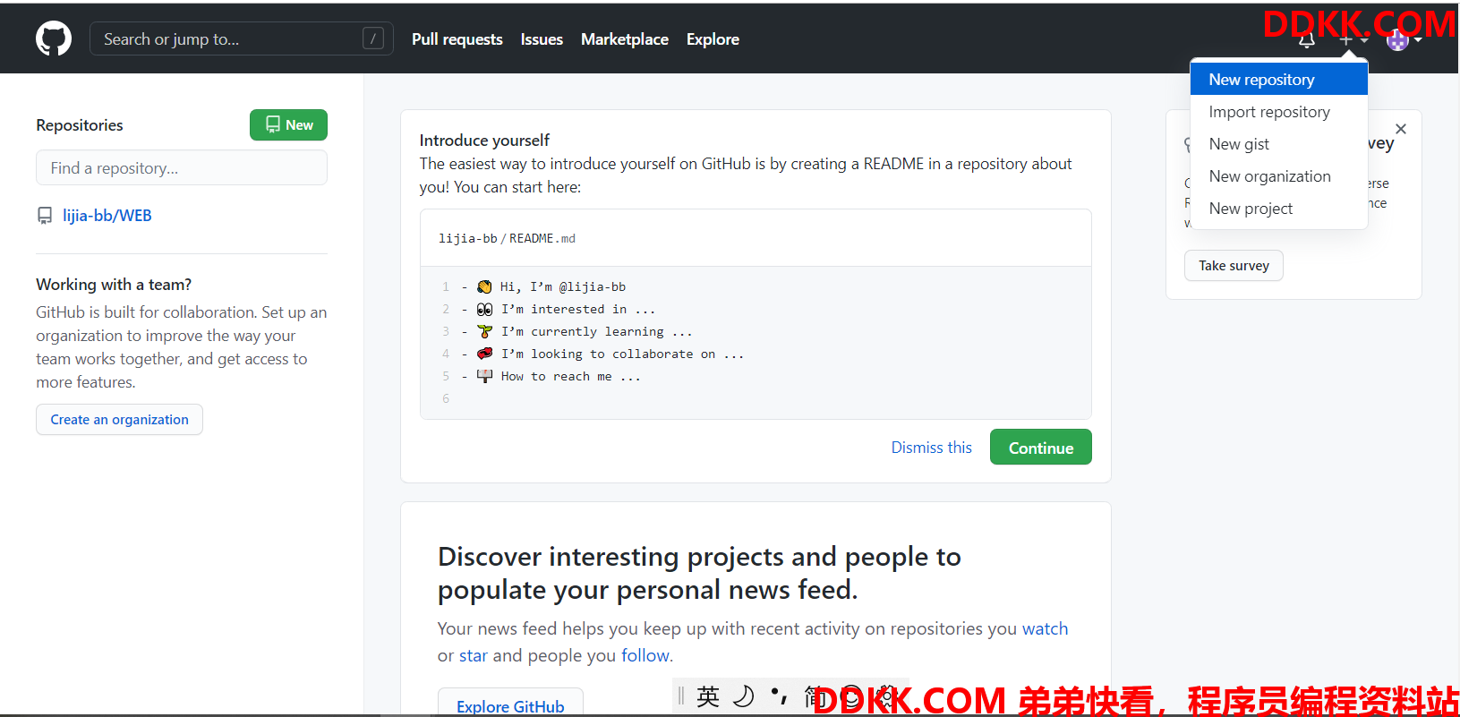Screen dimensions: 1460x717
Task: Click the eyes emoji on line 2
Action: coord(484,309)
